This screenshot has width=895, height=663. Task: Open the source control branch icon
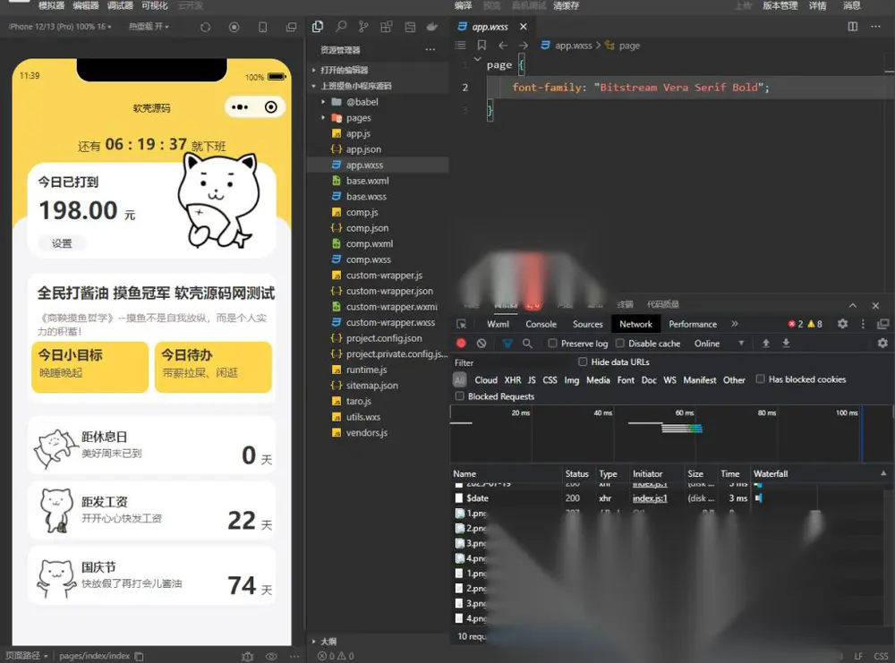[363, 26]
